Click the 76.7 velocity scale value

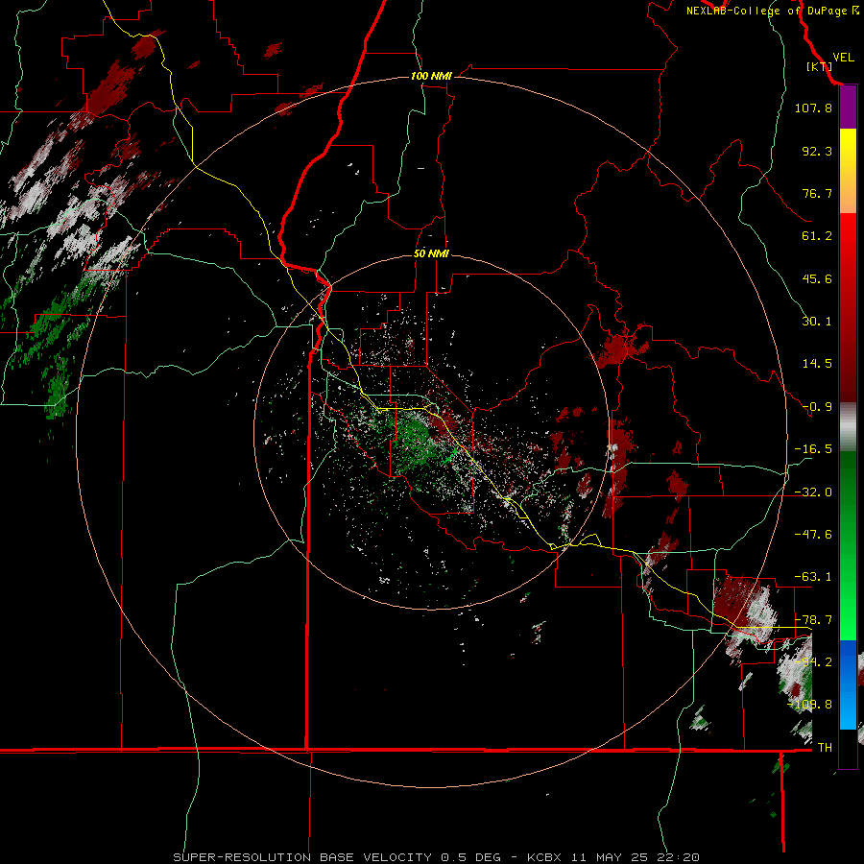[x=817, y=193]
